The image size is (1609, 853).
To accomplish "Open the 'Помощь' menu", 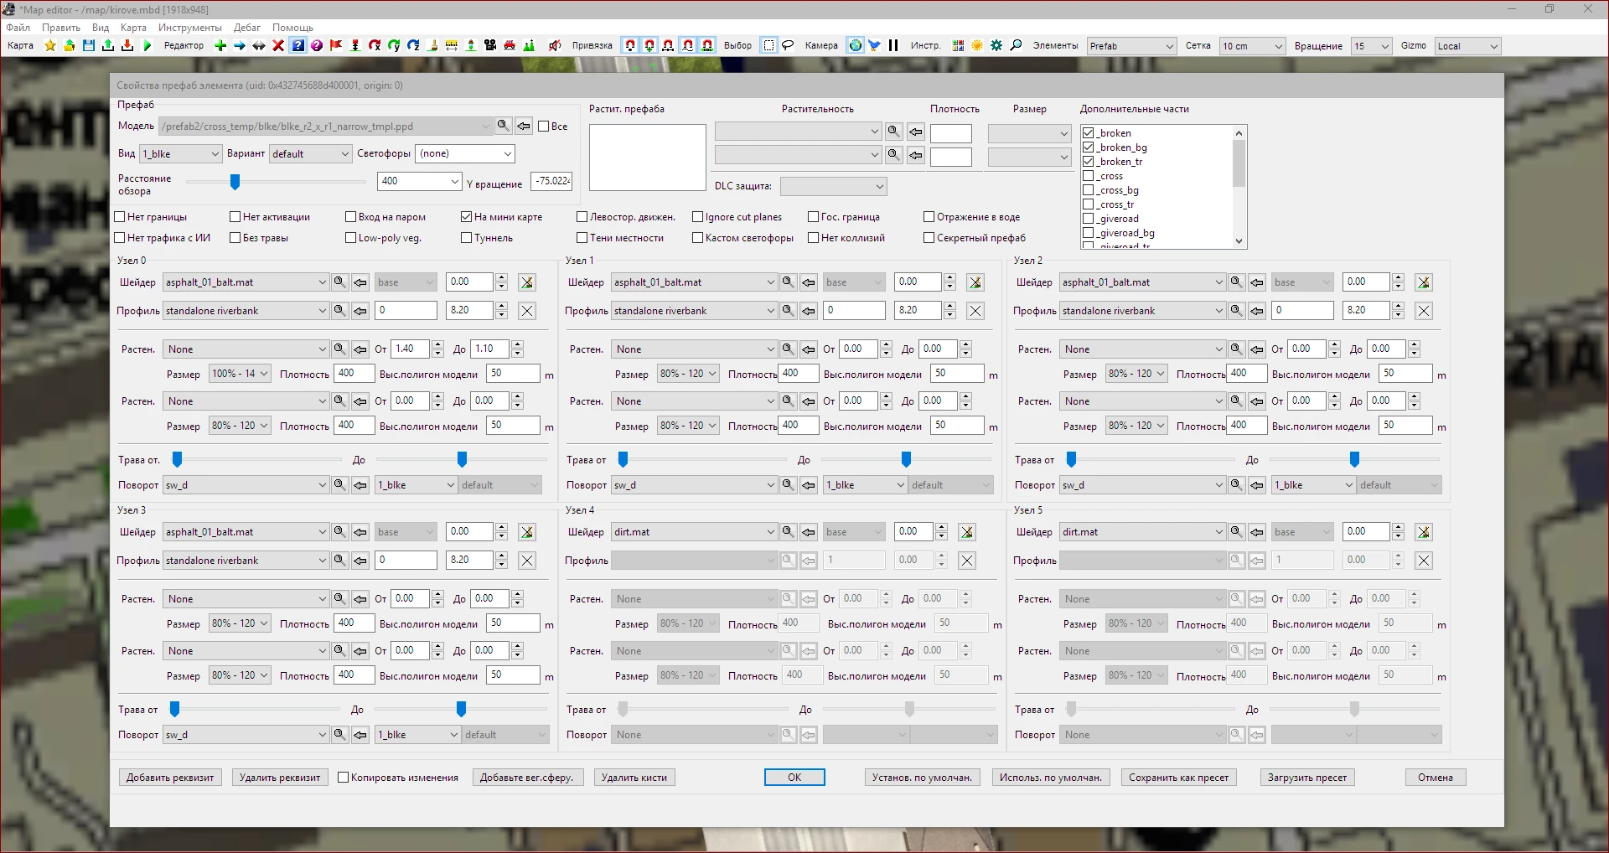I will [x=292, y=28].
